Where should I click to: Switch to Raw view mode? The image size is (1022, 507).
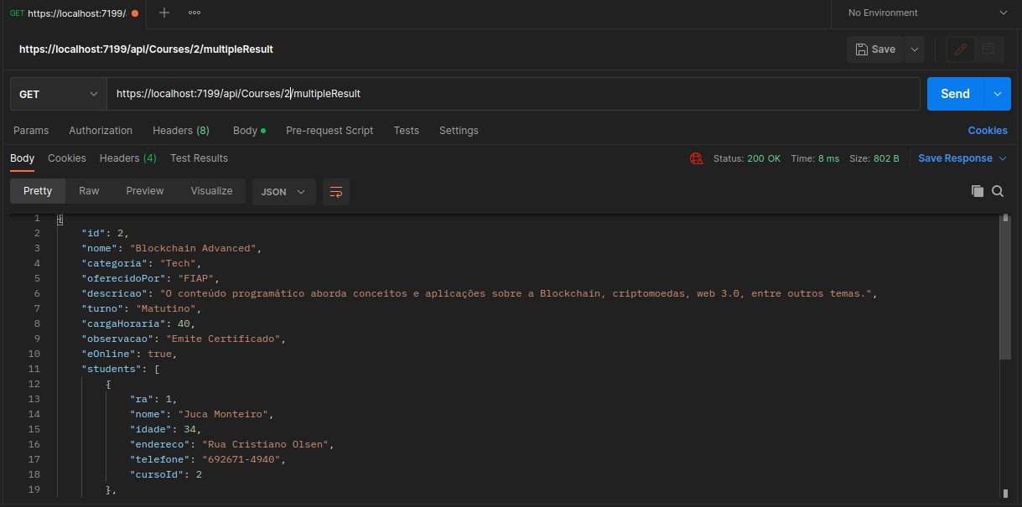(x=89, y=191)
